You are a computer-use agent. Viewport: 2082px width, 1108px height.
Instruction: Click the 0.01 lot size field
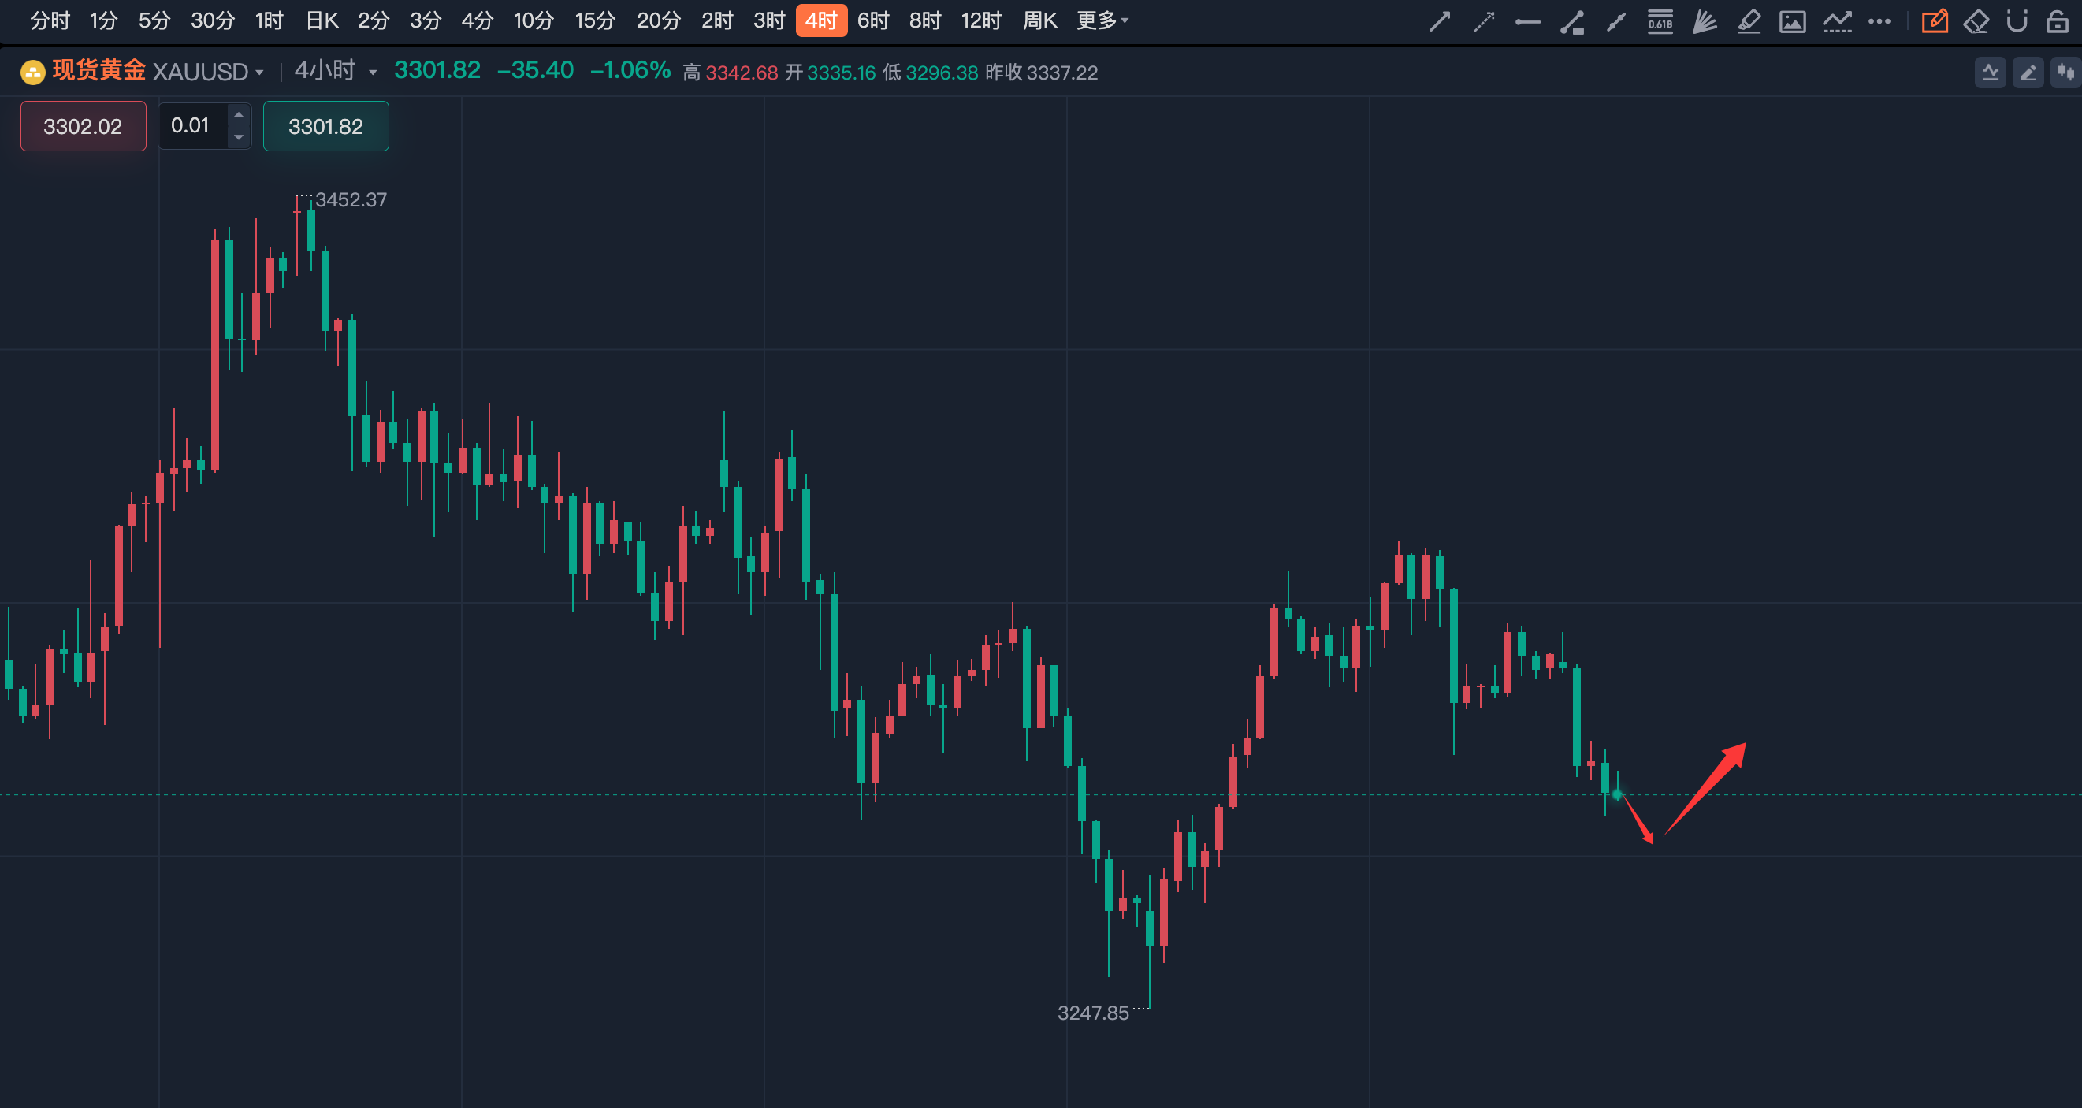point(191,126)
